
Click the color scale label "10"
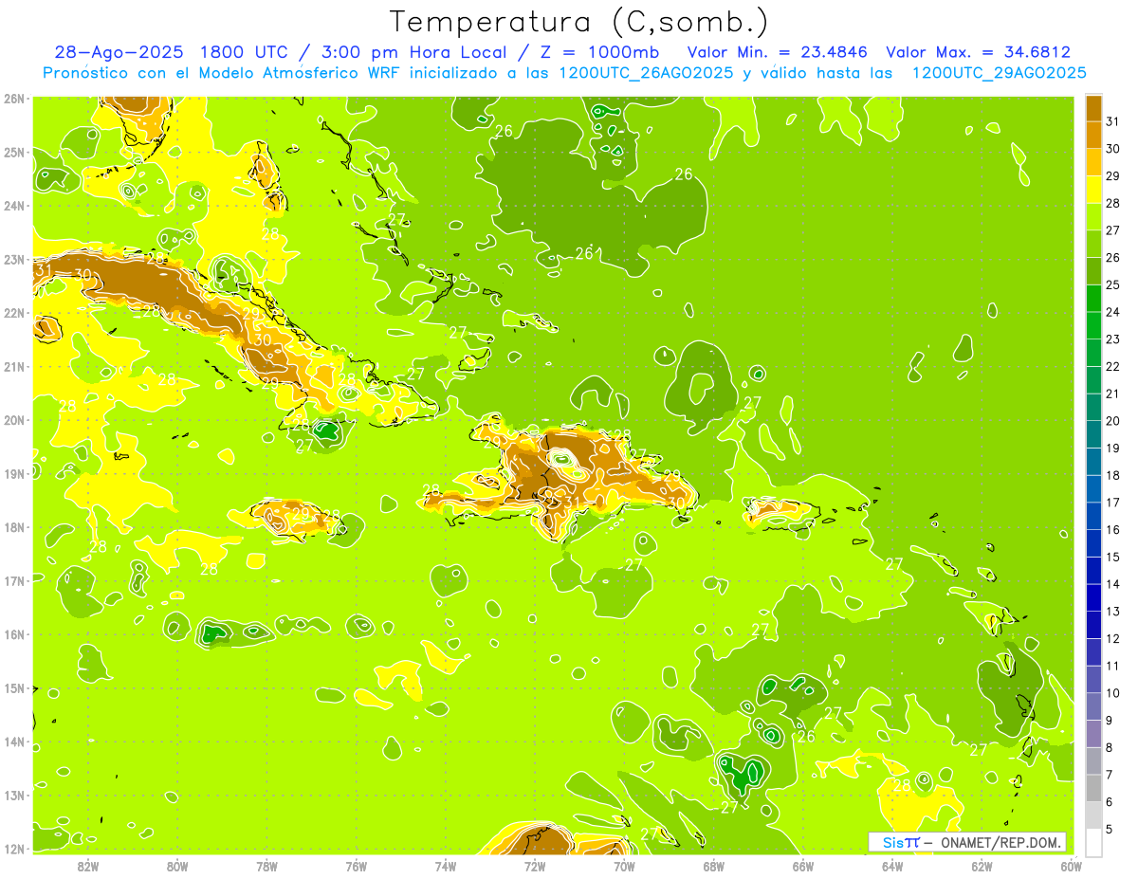[1113, 693]
